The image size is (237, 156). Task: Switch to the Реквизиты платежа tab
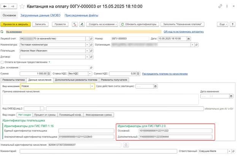[x=14, y=80]
